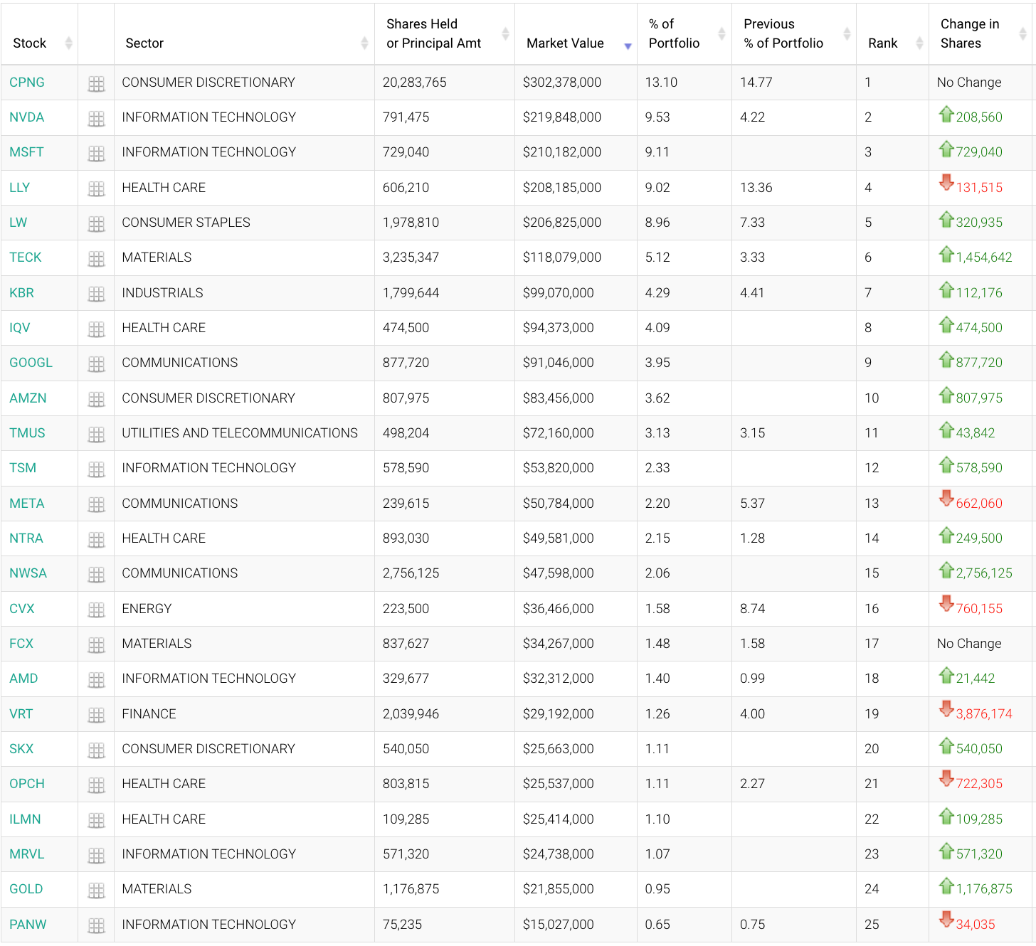Select portfolio percentage 13.10
The width and height of the screenshot is (1036, 946).
pyautogui.click(x=661, y=83)
